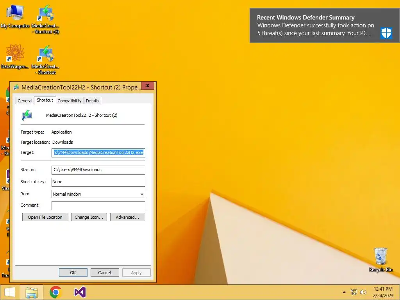Open the Advanced... shortcut options

click(128, 217)
